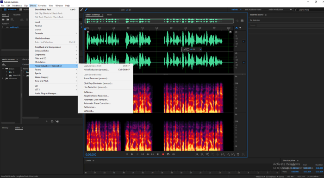Click the blue 0:00.000 timecode display
This screenshot has height=178, width=324.
(91, 155)
